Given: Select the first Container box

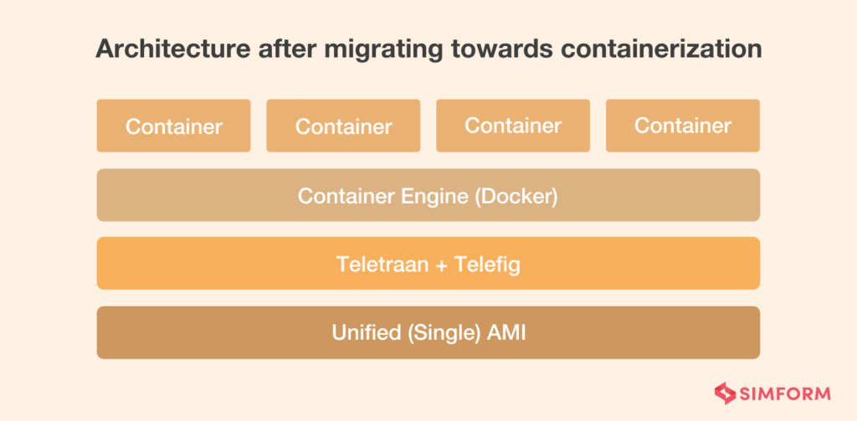Looking at the screenshot, I should [173, 126].
